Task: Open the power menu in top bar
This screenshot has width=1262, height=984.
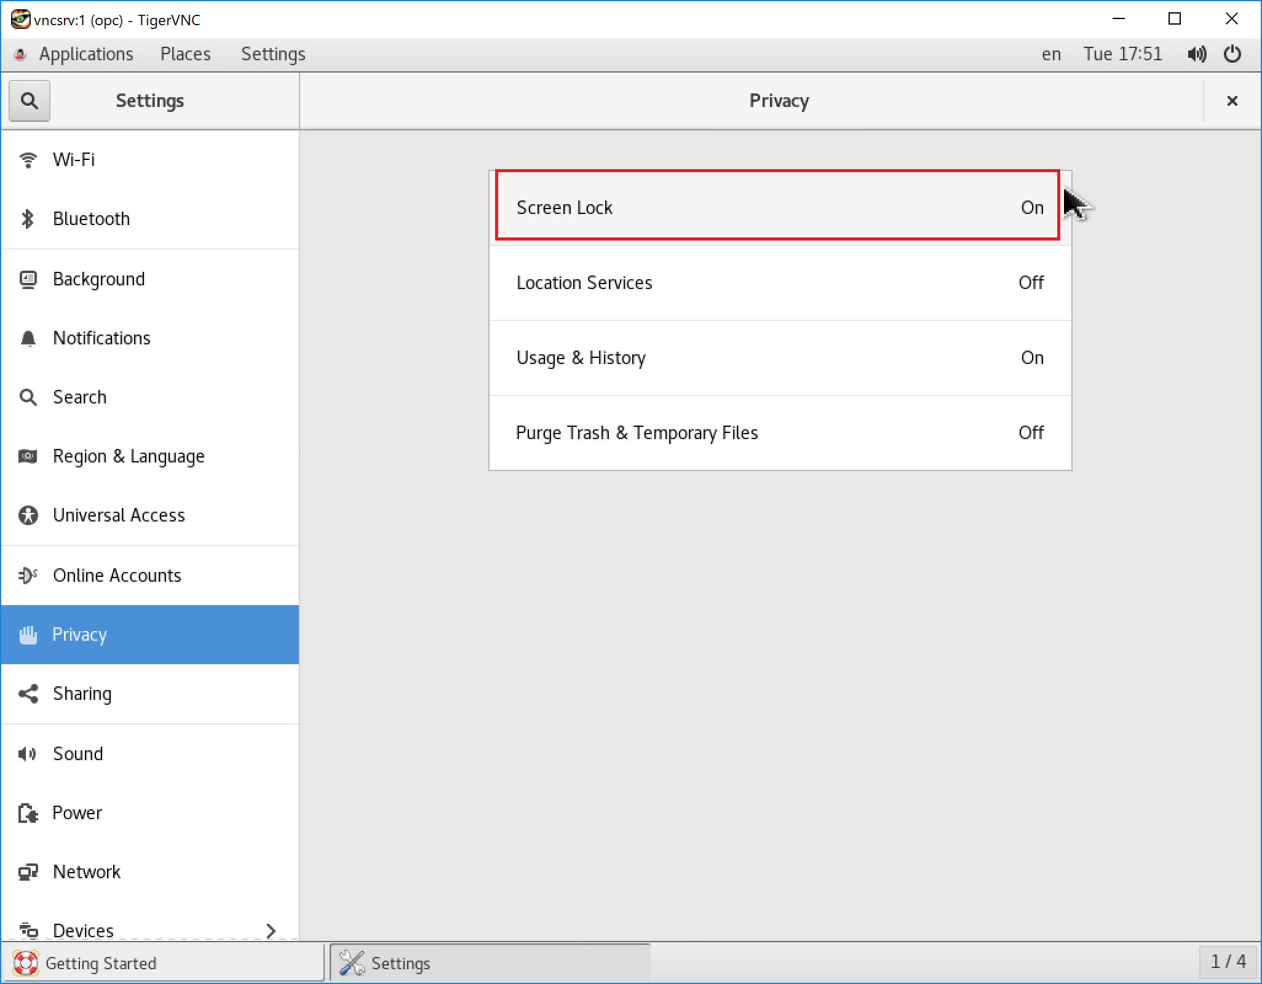Action: pyautogui.click(x=1232, y=54)
